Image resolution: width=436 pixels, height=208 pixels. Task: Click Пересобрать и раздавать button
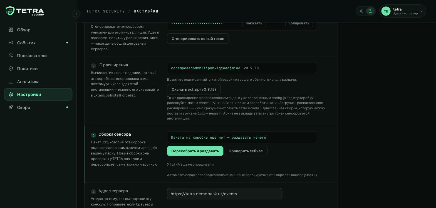point(195,151)
